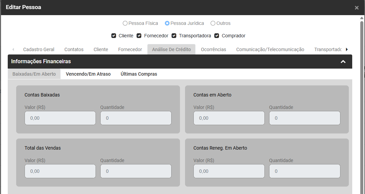365x194 pixels.
Task: Switch to Comunicação/Telecomunicação tab
Action: (x=270, y=49)
